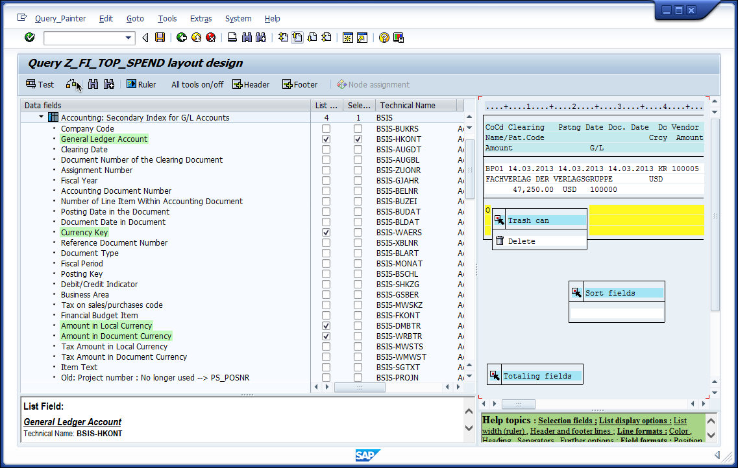This screenshot has width=738, height=468.
Task: Click the green Enter checkmark icon
Action: pyautogui.click(x=30, y=38)
